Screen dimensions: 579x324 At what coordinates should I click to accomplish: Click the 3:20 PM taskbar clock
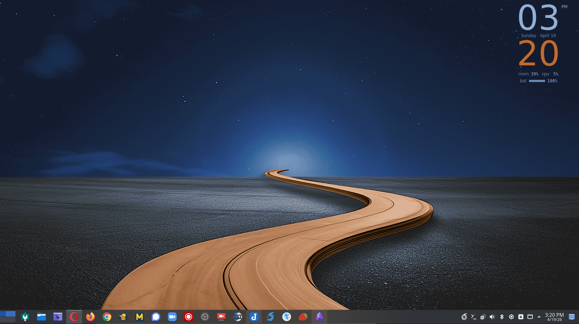click(554, 317)
